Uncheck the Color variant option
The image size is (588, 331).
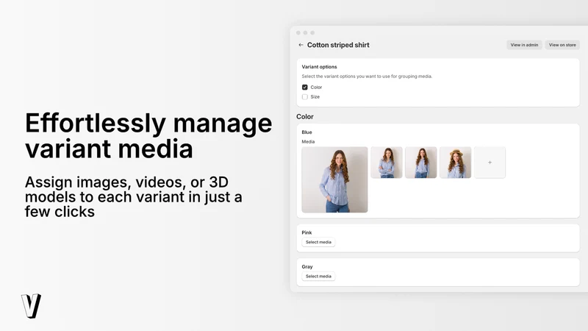coord(305,87)
